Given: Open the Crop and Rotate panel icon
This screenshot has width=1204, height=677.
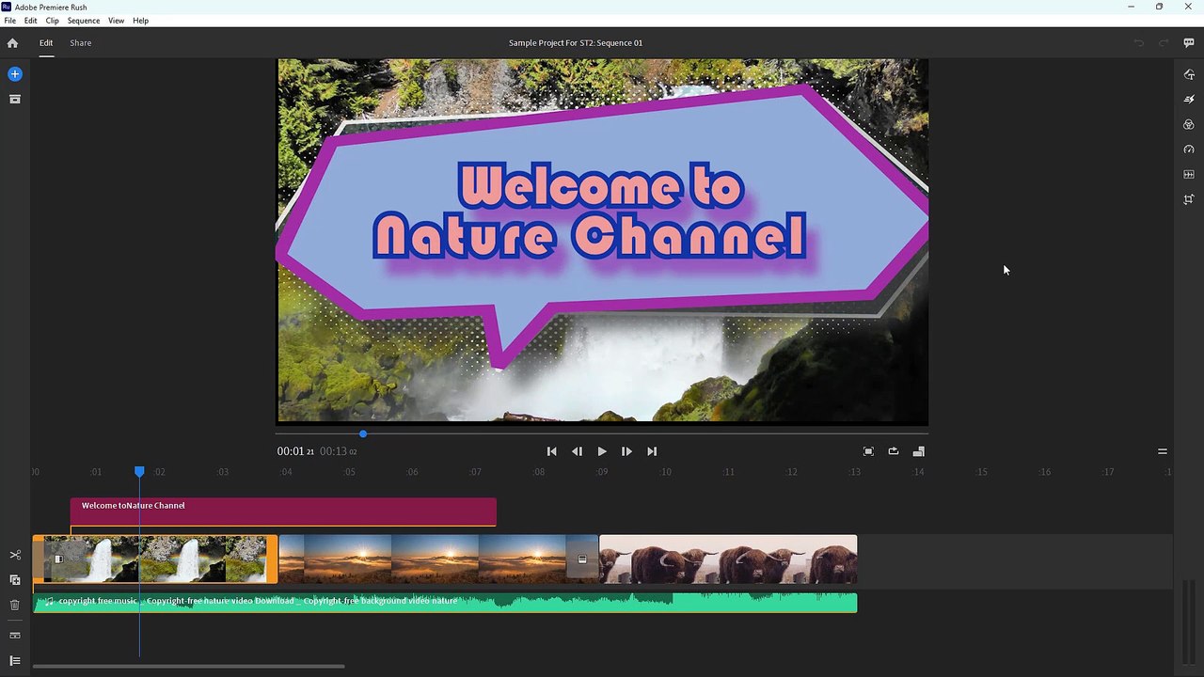Looking at the screenshot, I should point(1189,199).
